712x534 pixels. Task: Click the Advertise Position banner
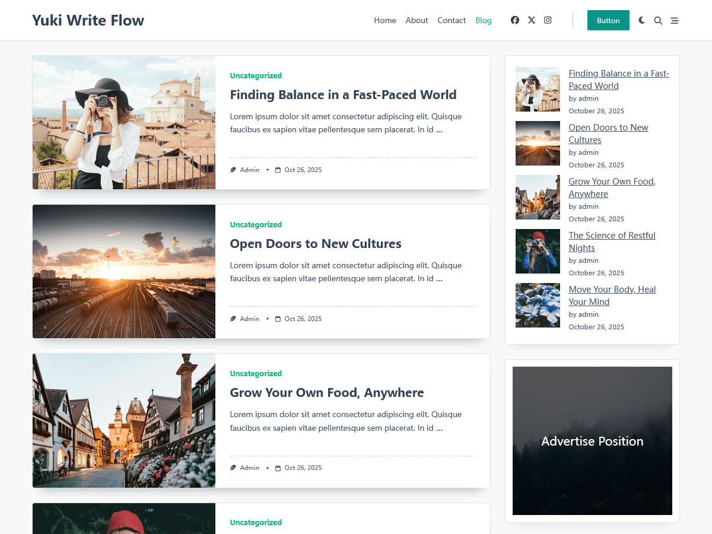coord(592,441)
